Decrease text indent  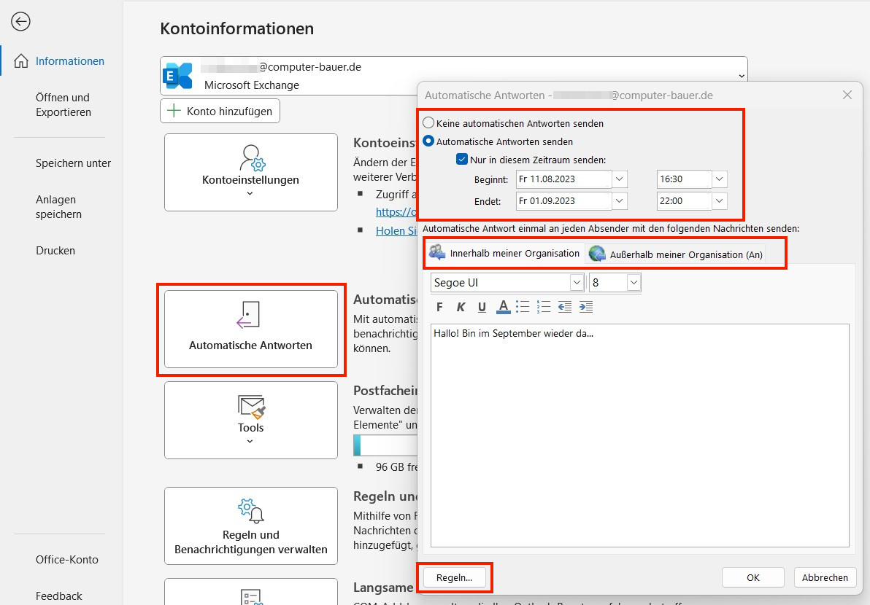tap(565, 307)
